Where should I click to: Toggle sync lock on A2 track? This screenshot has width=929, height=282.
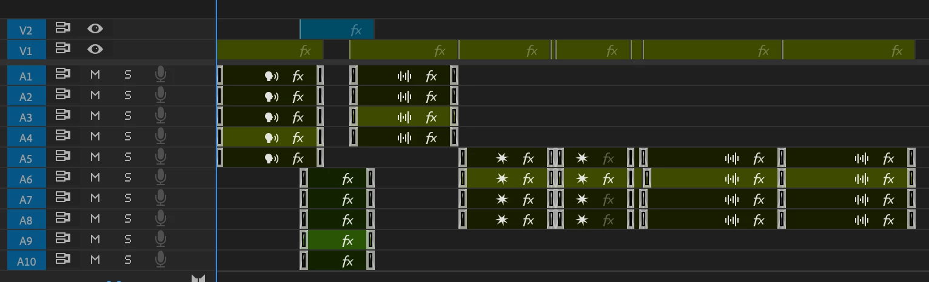[x=62, y=95]
